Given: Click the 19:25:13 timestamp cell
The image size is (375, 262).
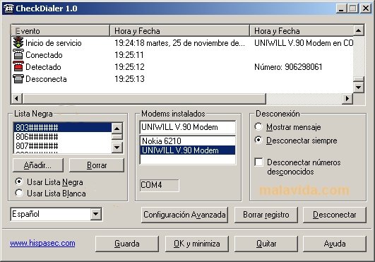Looking at the screenshot, I should pos(129,79).
